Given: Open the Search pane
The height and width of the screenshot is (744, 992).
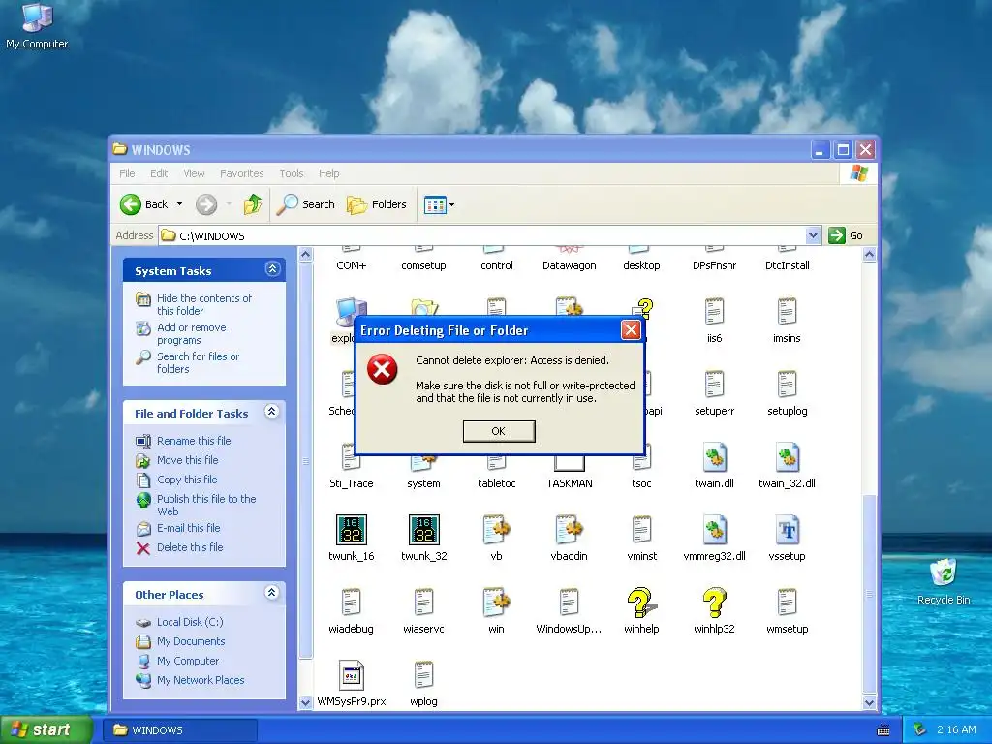Looking at the screenshot, I should pyautogui.click(x=306, y=204).
